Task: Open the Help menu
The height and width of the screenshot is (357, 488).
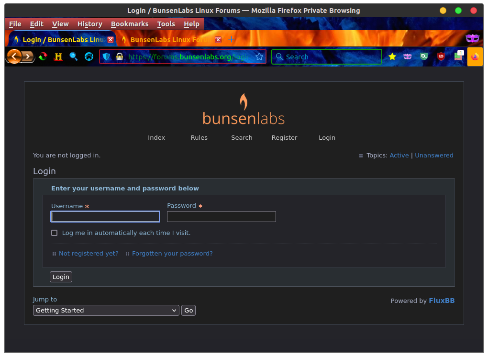Action: pyautogui.click(x=191, y=24)
